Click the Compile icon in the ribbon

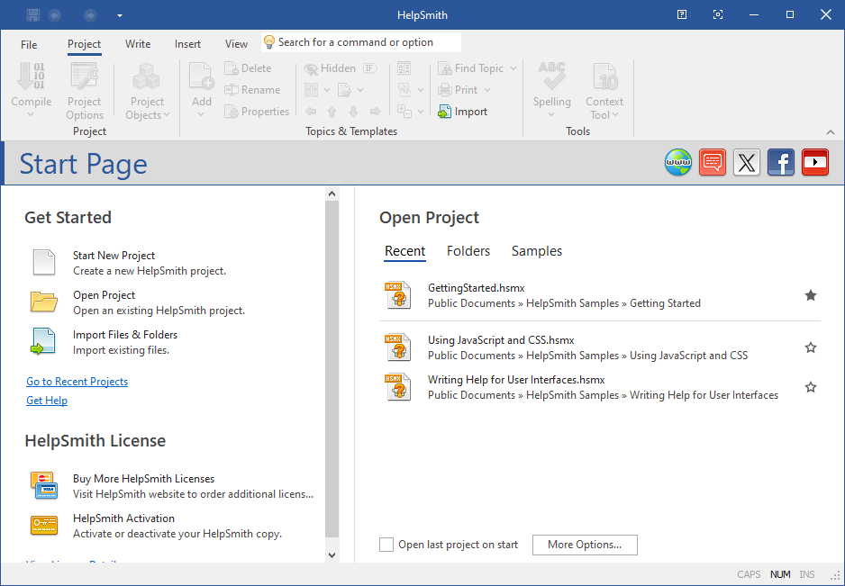pyautogui.click(x=31, y=77)
